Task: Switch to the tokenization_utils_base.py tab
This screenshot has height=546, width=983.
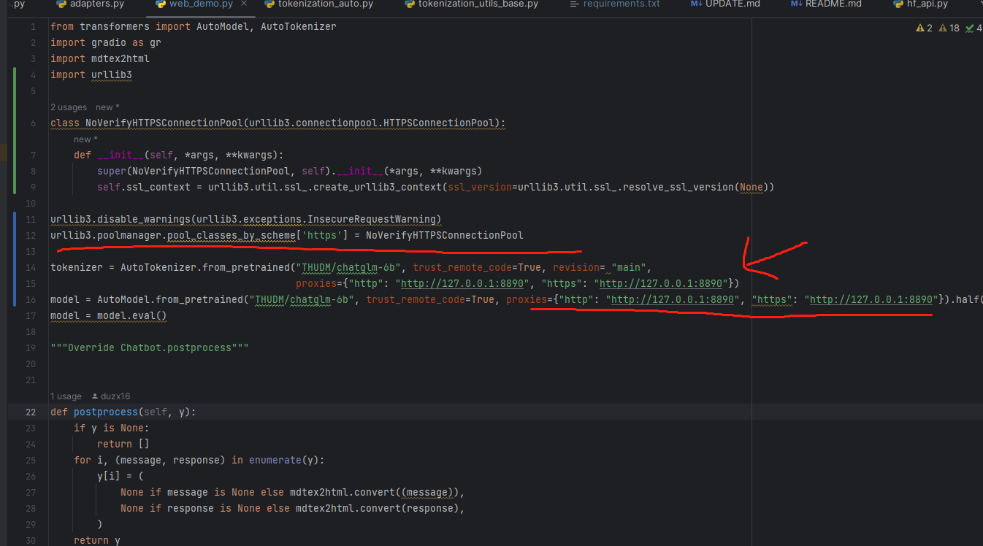Action: pyautogui.click(x=478, y=4)
